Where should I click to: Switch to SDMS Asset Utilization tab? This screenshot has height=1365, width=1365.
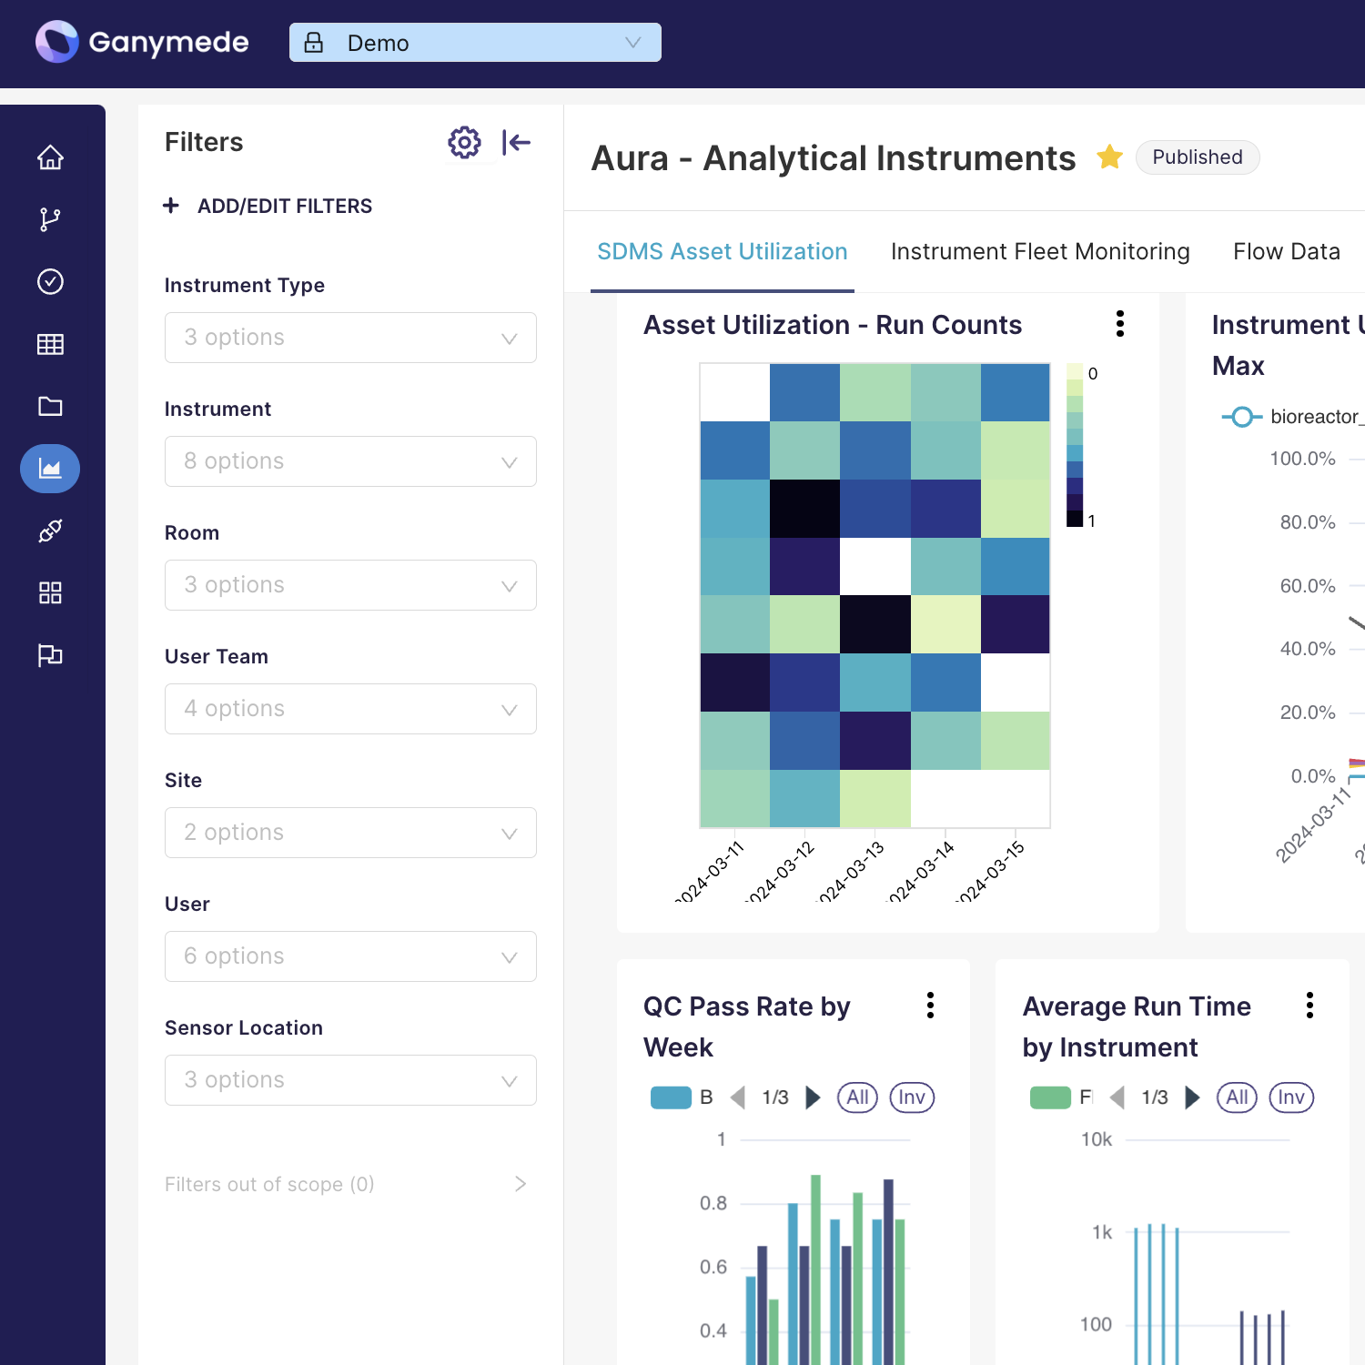point(723,252)
